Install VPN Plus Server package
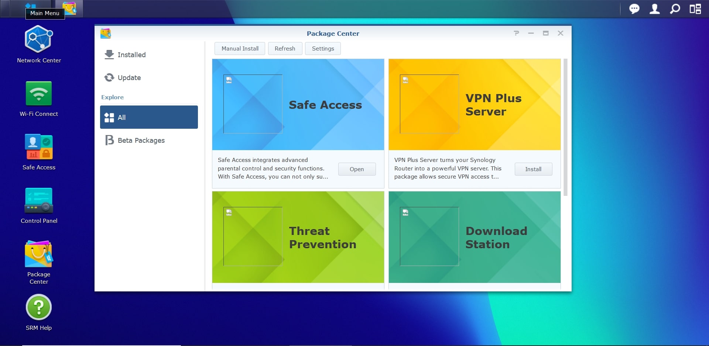 [533, 169]
